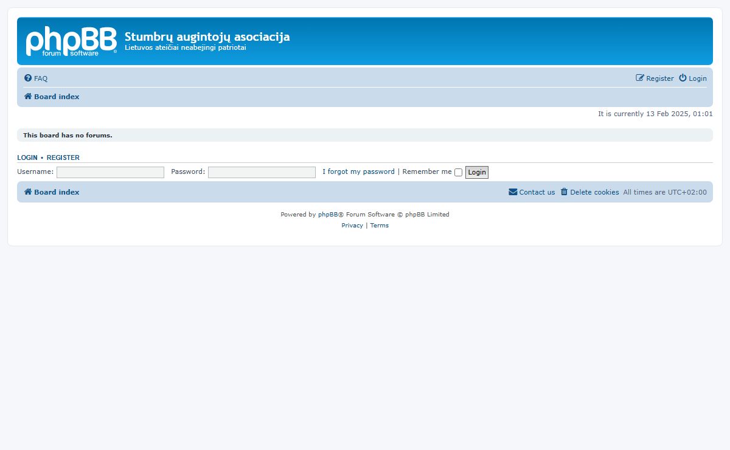Open the Register link in the top navigation
Screen dimensions: 730x450
pyautogui.click(x=660, y=78)
